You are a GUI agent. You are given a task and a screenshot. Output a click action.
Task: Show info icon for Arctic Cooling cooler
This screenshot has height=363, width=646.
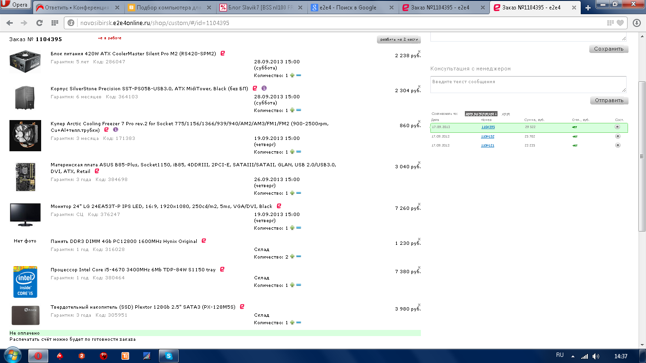click(x=115, y=130)
